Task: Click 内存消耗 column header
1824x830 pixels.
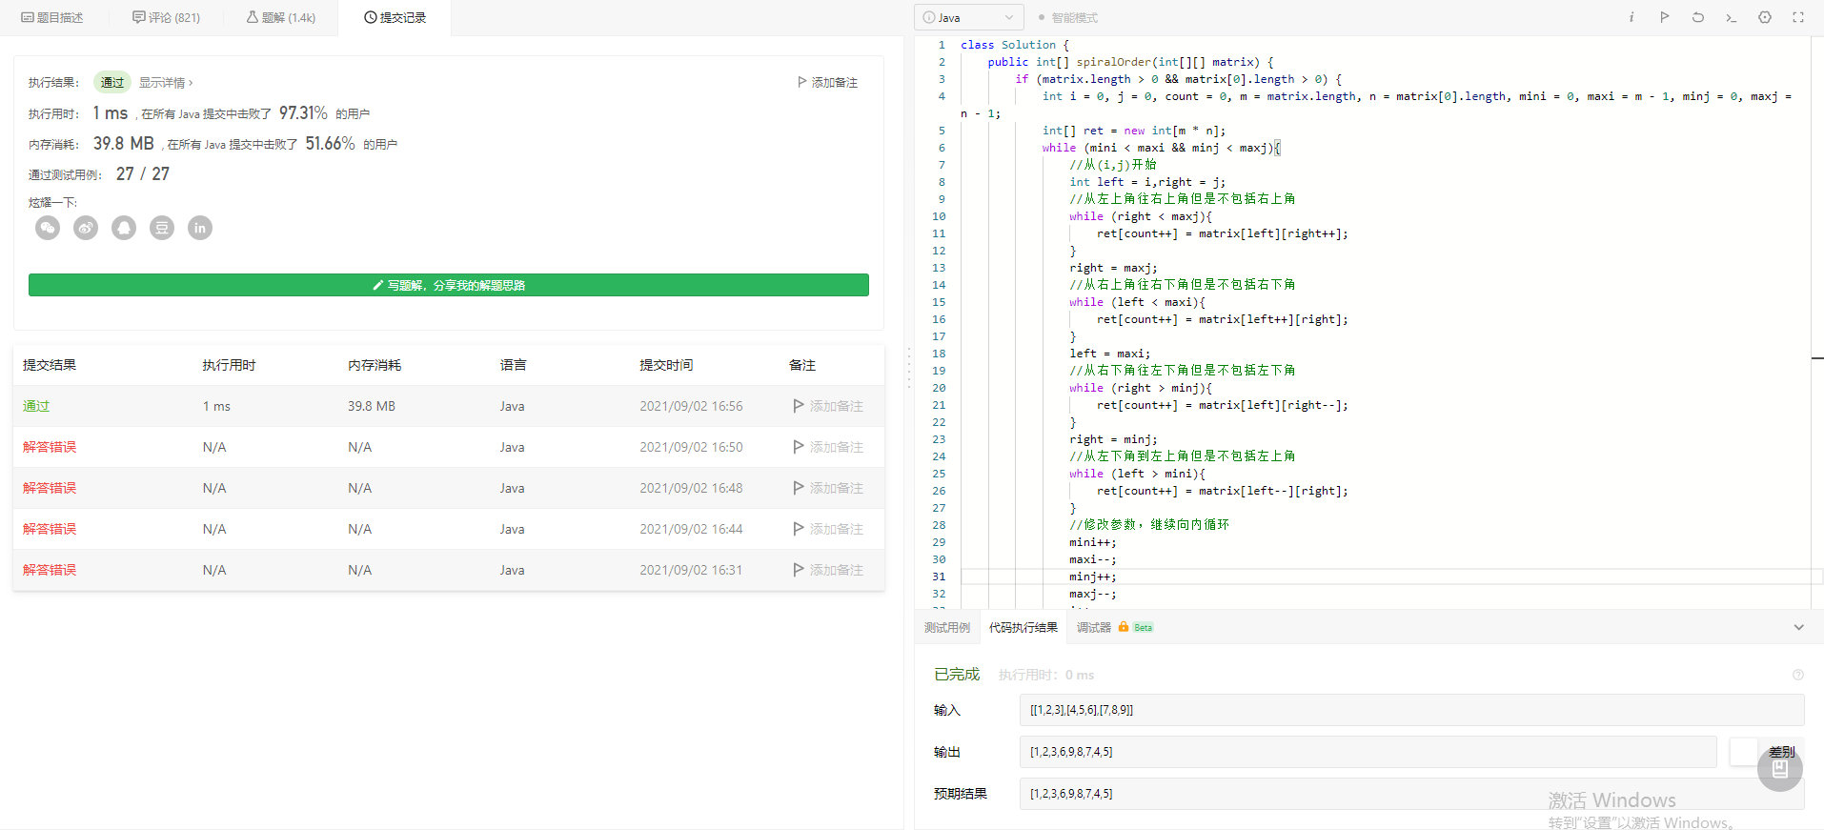Action: coord(375,365)
